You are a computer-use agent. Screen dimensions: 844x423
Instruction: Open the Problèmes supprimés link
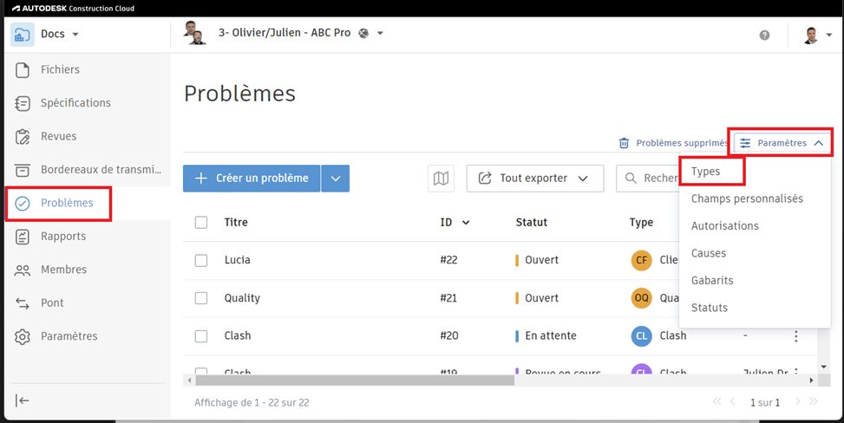(673, 143)
